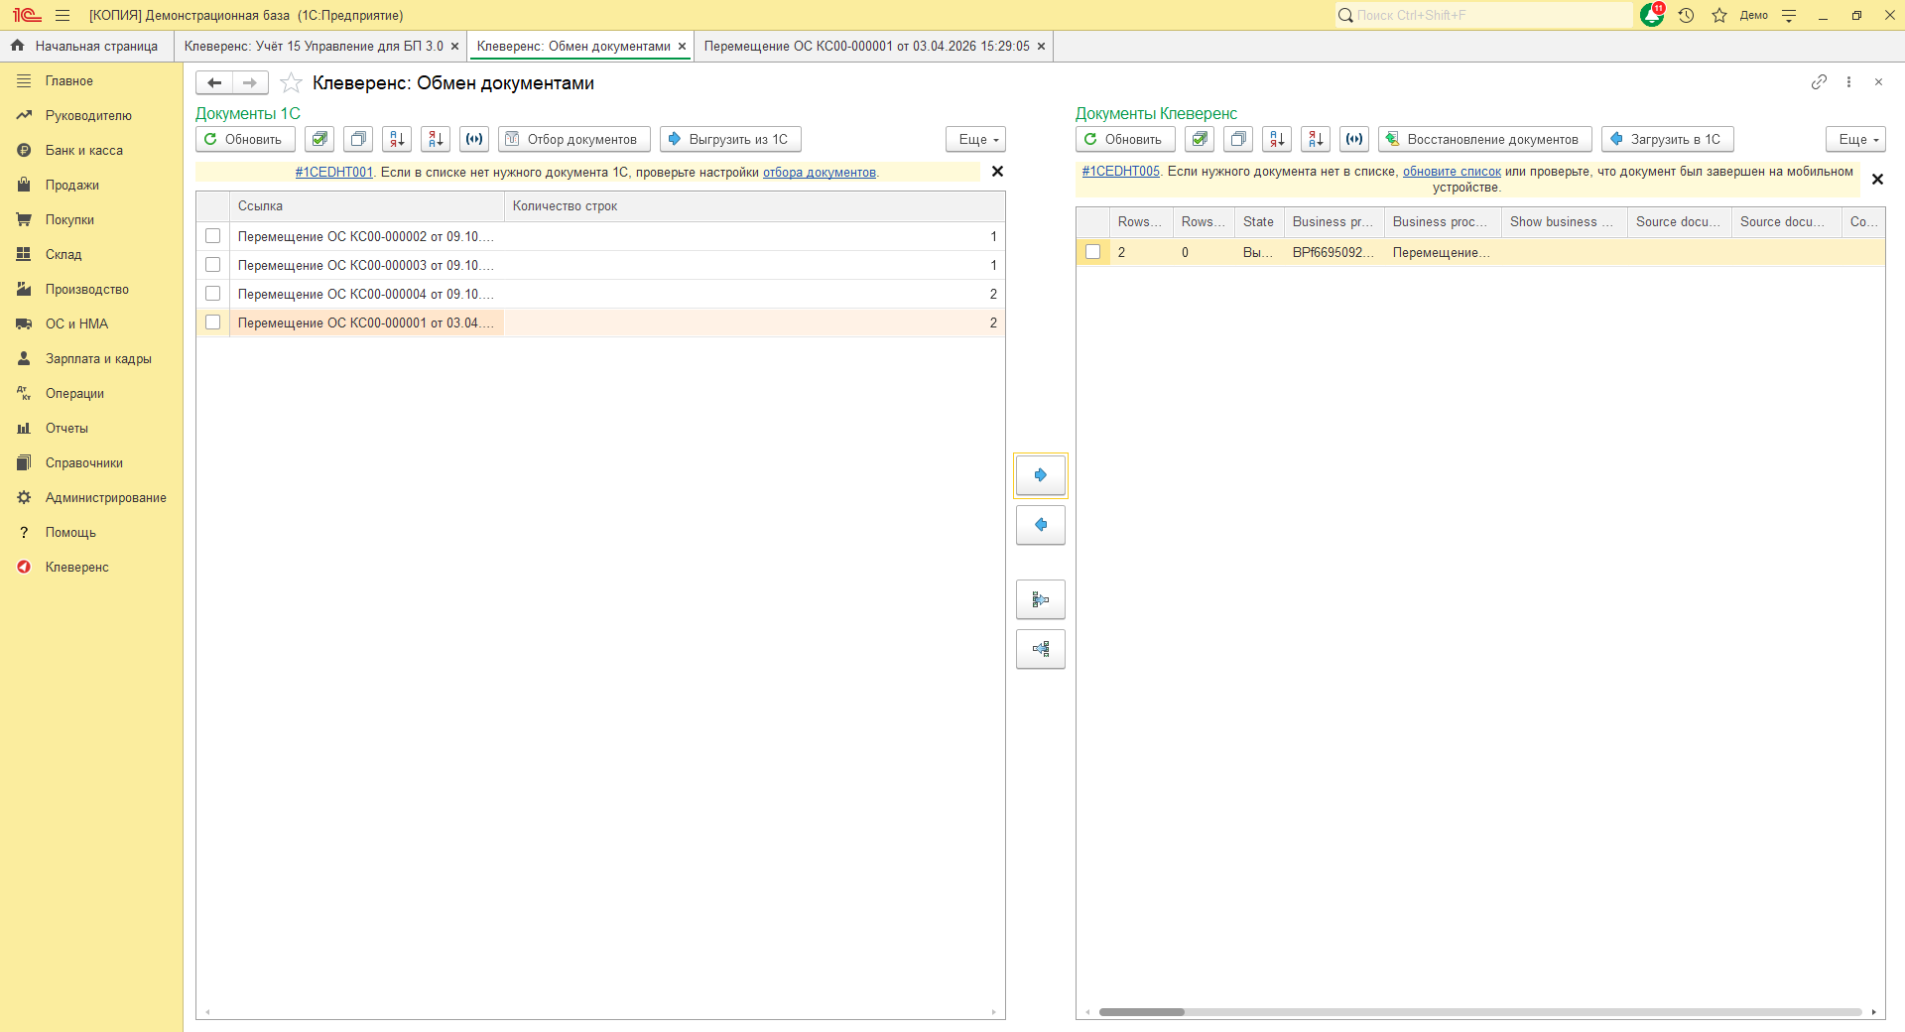Sort ascending in Документы 1С toolbar
The height and width of the screenshot is (1032, 1905).
point(397,140)
